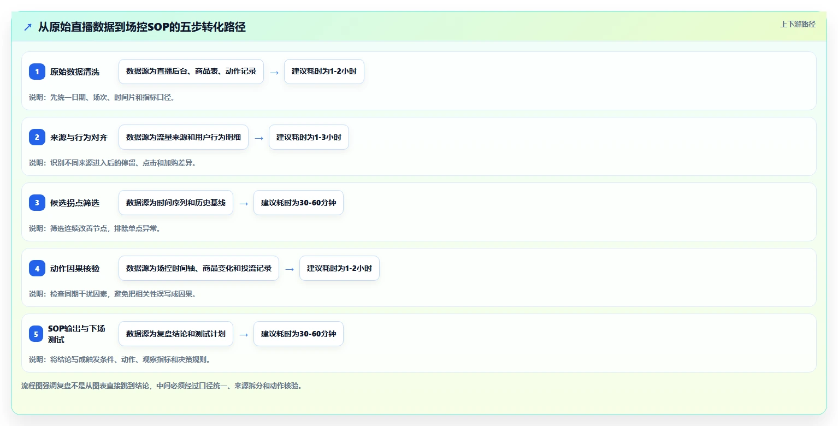This screenshot has width=838, height=426.
Task: Click the 上下游路径 label in the header
Action: point(798,24)
